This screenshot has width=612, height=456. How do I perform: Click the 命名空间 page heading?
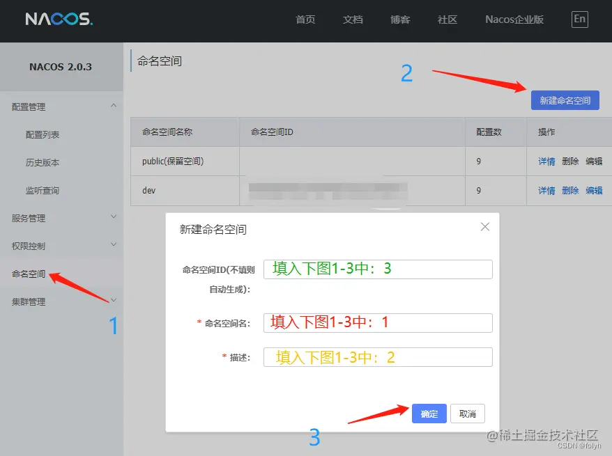(159, 61)
